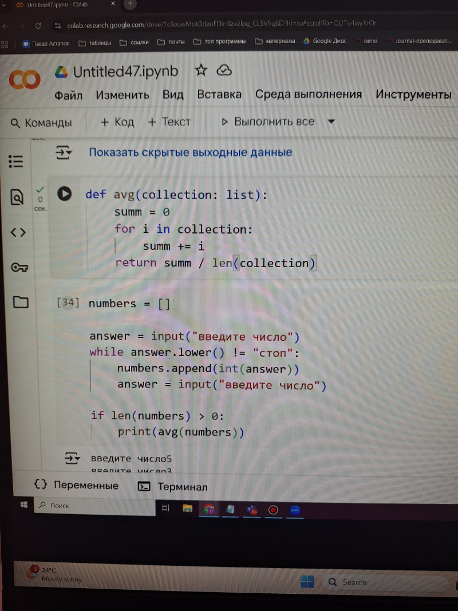458x611 pixels.
Task: Open the find and replace sidebar icon
Action: [17, 198]
